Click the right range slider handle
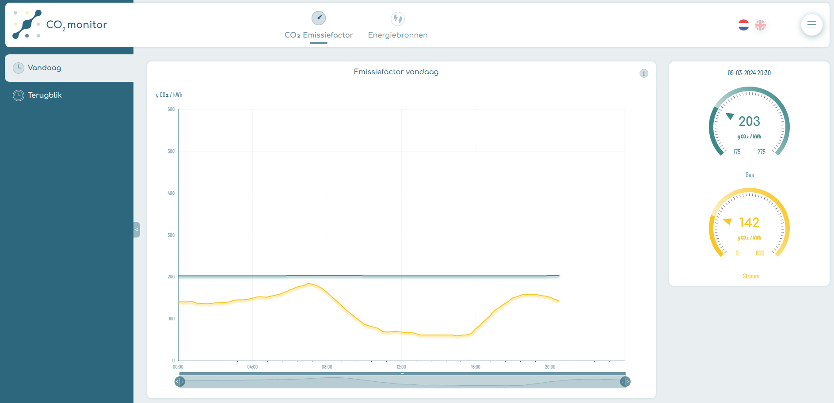 (625, 381)
